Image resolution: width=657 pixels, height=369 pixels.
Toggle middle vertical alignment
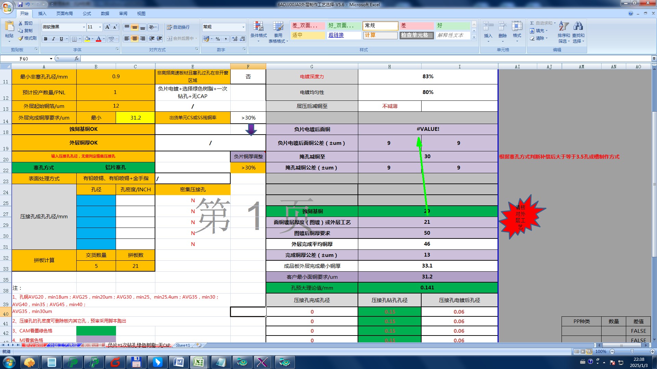(135, 27)
